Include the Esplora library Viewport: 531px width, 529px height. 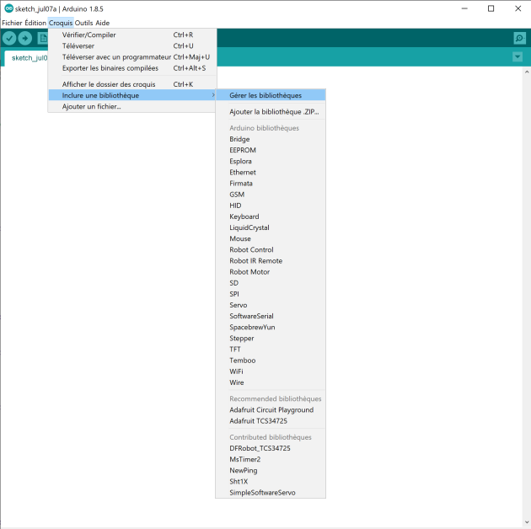(271, 161)
